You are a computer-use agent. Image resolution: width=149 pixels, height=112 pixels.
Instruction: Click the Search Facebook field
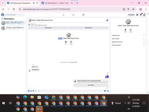[x=15, y=15]
